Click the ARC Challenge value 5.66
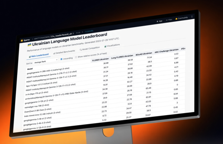The image size is (223, 144). point(176,98)
